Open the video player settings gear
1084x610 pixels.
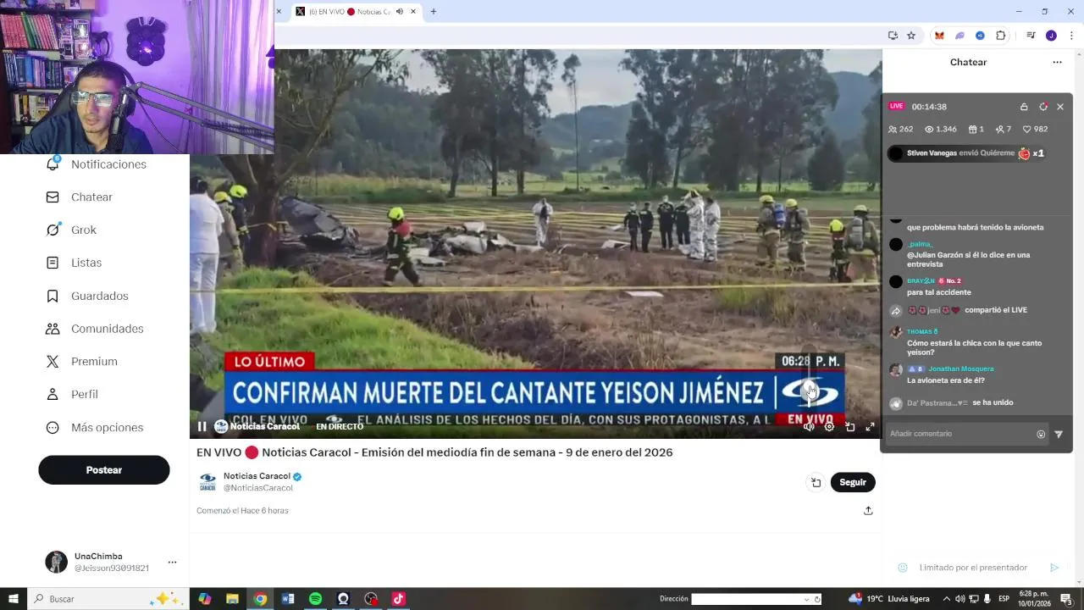(829, 427)
